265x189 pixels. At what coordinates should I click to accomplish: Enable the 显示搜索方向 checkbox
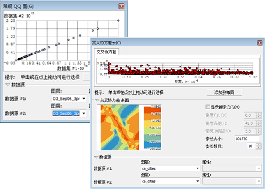(x=208, y=107)
